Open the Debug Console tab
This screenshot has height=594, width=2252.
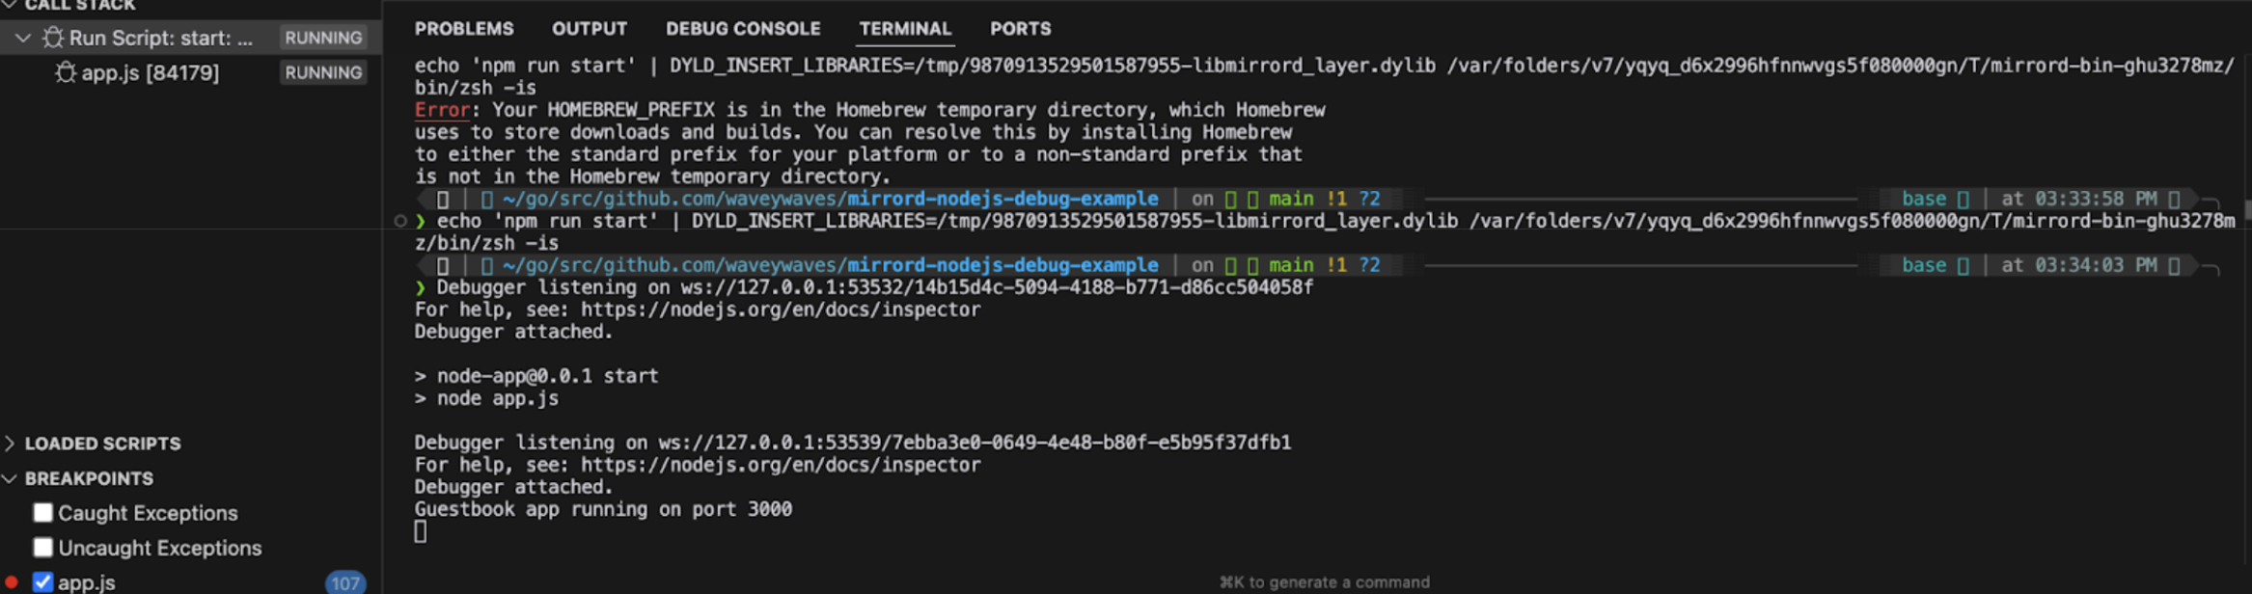click(743, 29)
